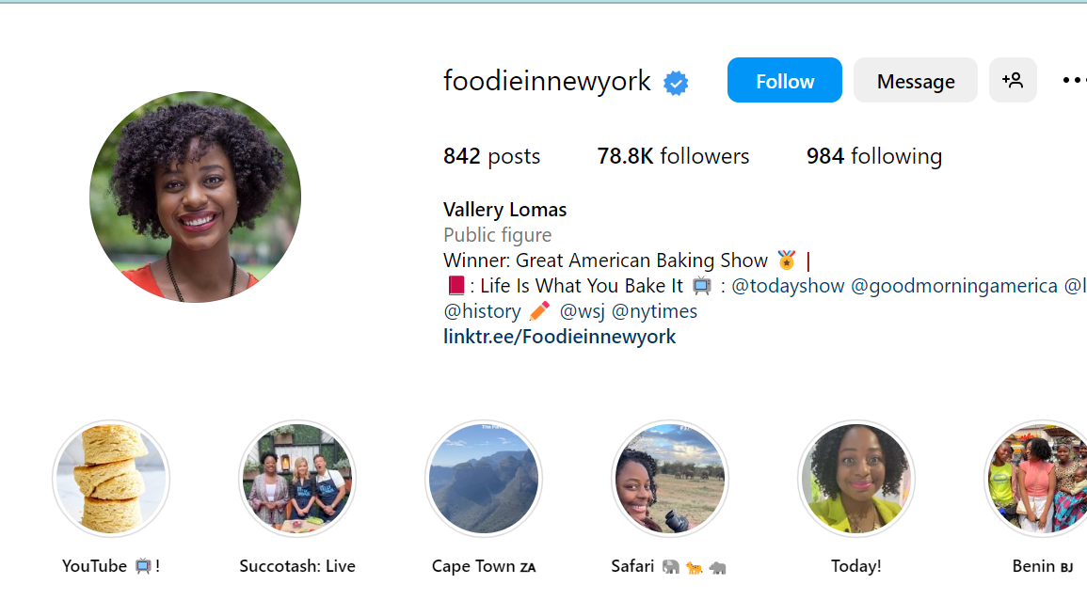The height and width of the screenshot is (616, 1087).
Task: View the 78.8K followers list
Action: pyautogui.click(x=673, y=156)
